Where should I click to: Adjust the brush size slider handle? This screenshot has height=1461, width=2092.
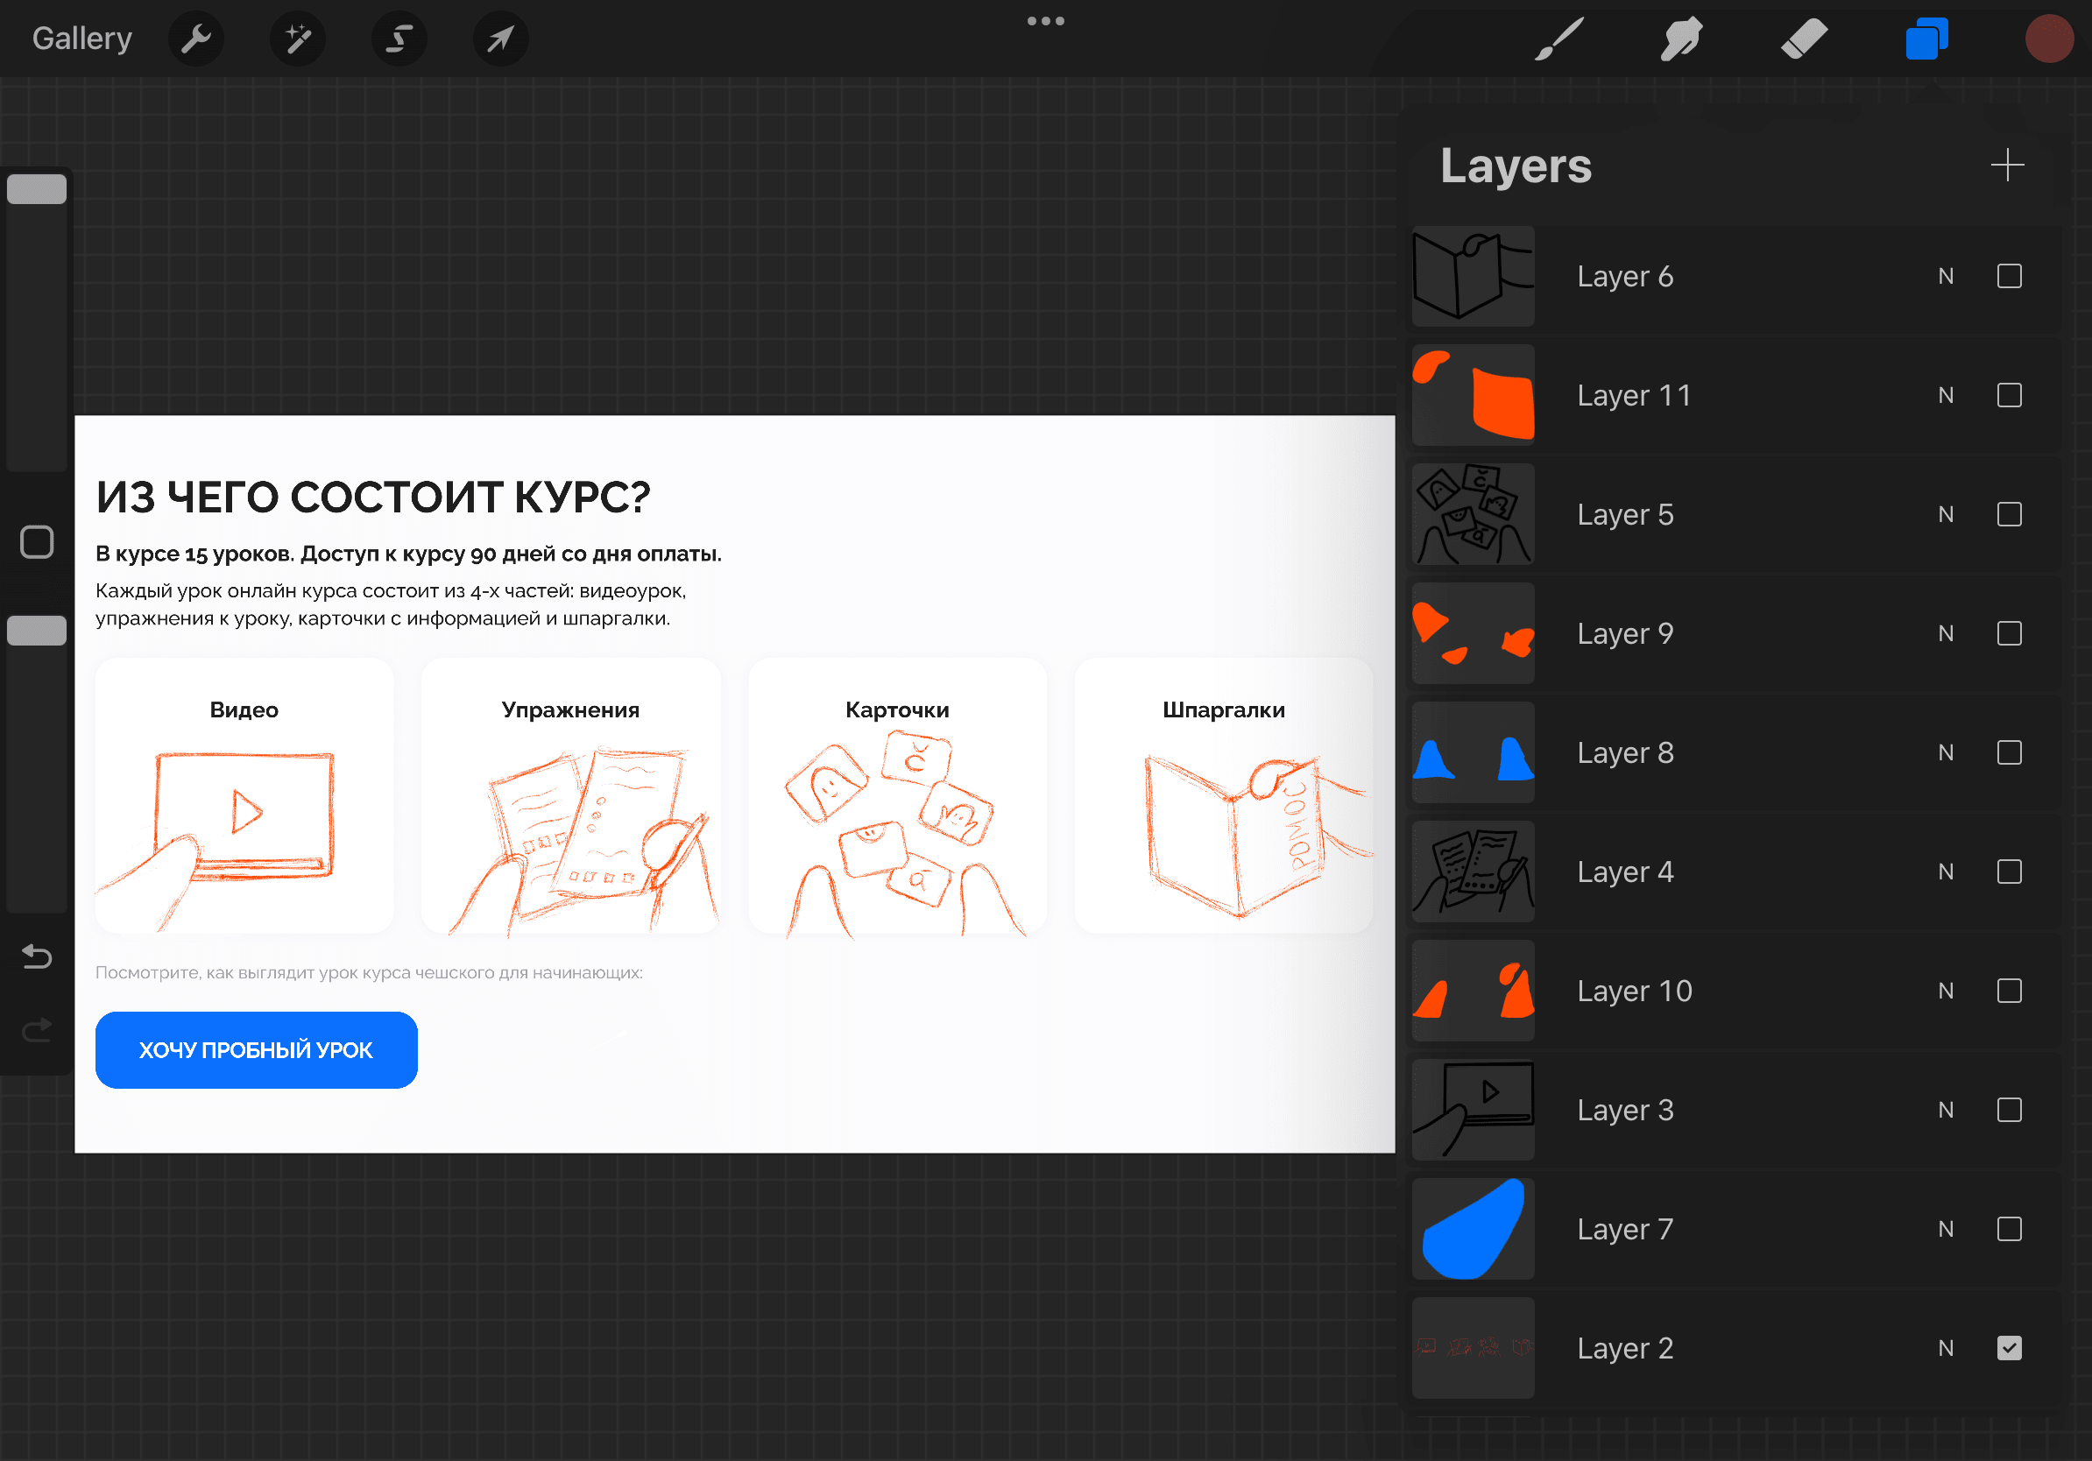click(37, 189)
